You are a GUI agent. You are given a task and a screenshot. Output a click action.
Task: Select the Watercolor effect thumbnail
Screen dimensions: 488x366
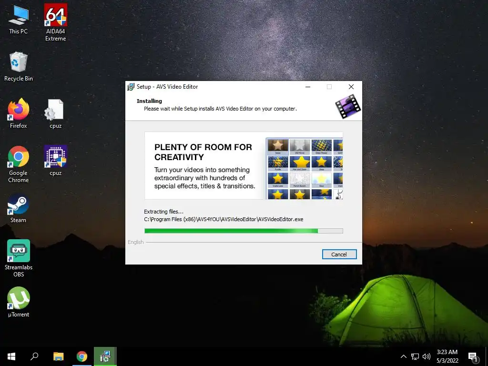point(278,180)
